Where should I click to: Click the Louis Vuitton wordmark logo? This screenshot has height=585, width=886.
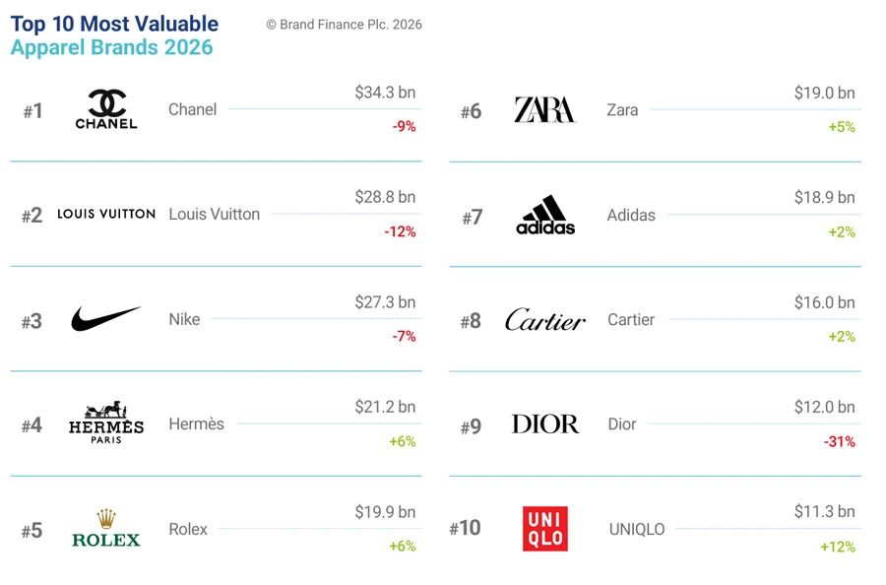[x=106, y=214]
